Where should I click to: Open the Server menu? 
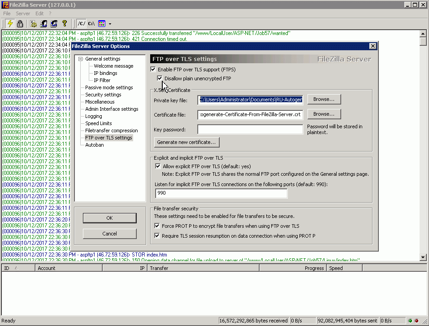tap(23, 13)
